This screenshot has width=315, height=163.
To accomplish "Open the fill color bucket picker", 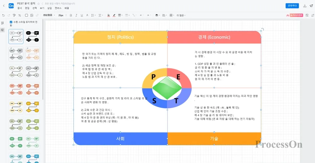I will [108, 15].
